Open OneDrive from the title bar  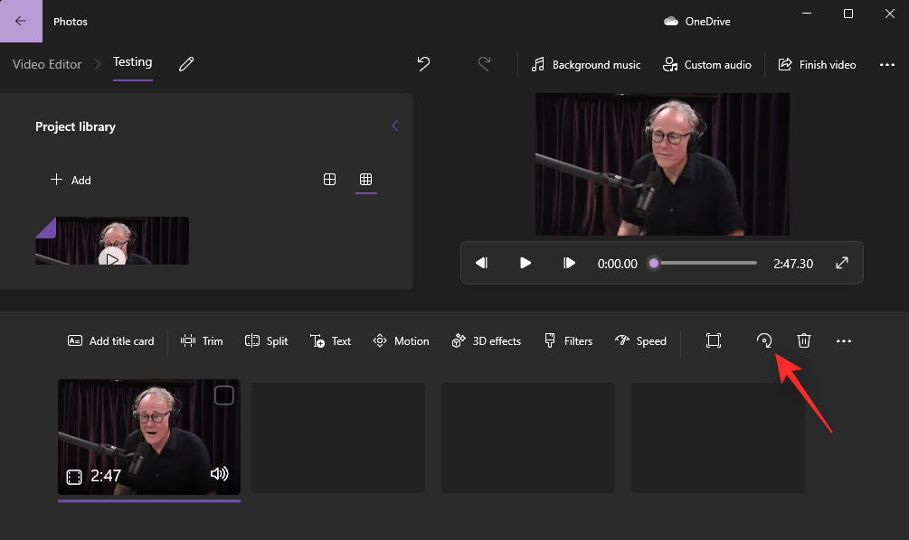click(x=696, y=22)
